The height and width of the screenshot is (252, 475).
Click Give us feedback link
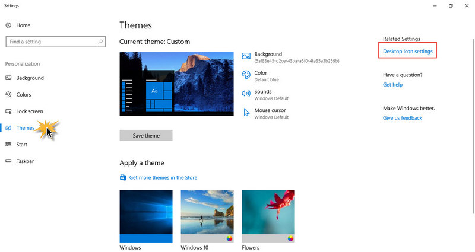(403, 118)
